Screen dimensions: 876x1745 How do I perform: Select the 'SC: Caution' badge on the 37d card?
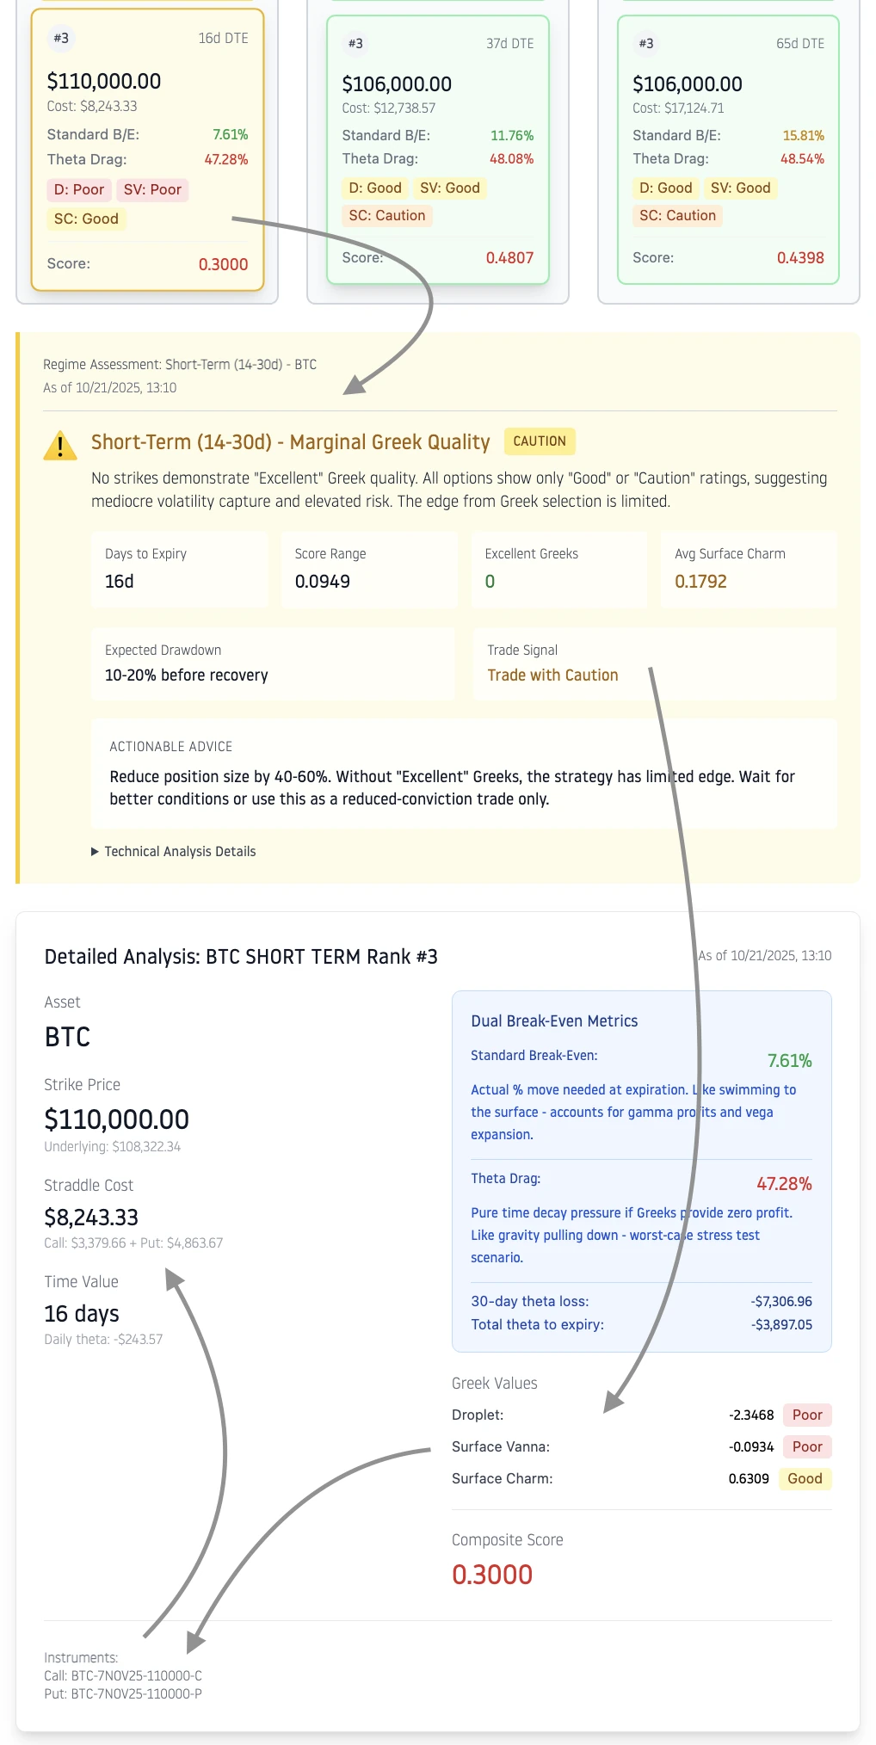[x=386, y=215]
